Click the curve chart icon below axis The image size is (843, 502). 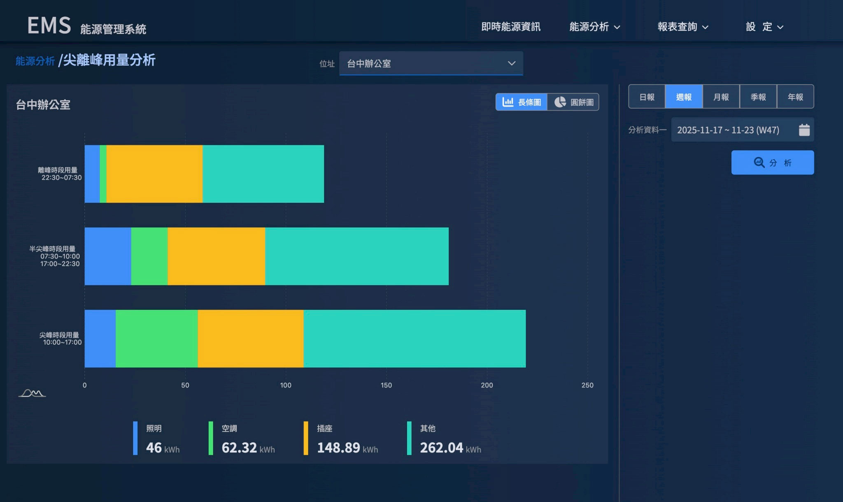pyautogui.click(x=32, y=393)
